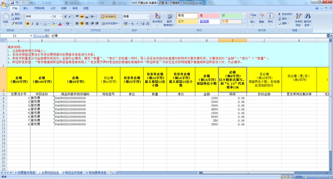The height and width of the screenshot is (179, 333).
Task: Open 查找和选择 find and select
Action: pos(308,20)
